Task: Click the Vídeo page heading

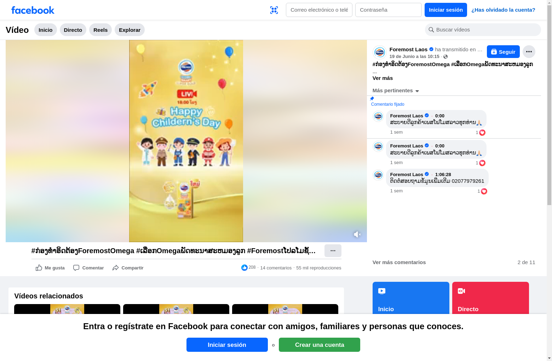Action: click(17, 30)
